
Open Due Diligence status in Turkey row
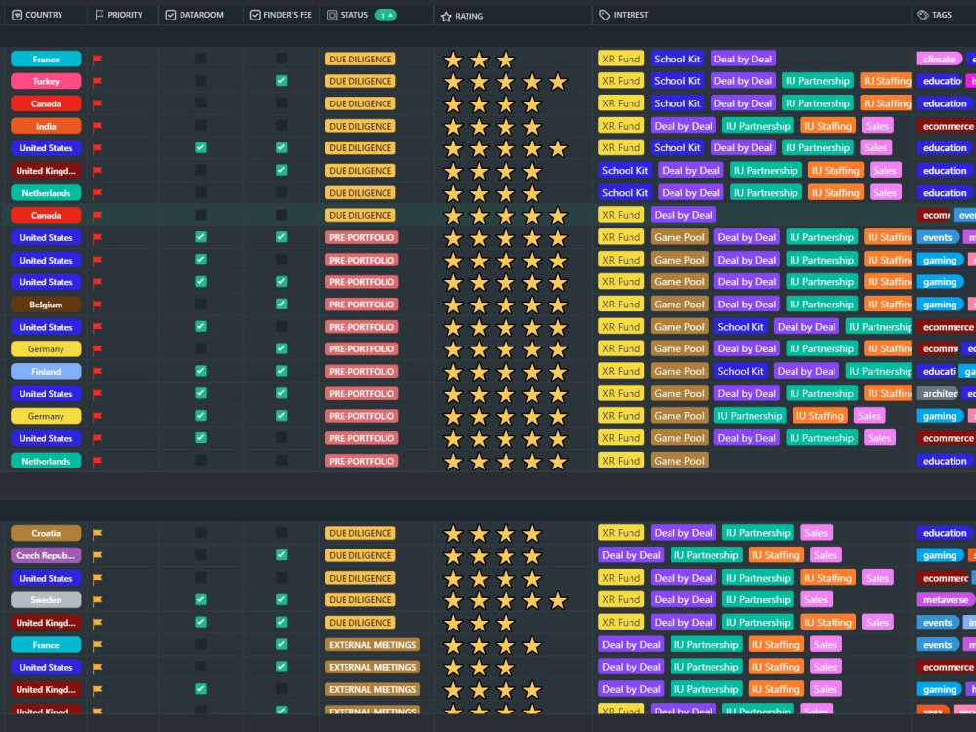[360, 82]
